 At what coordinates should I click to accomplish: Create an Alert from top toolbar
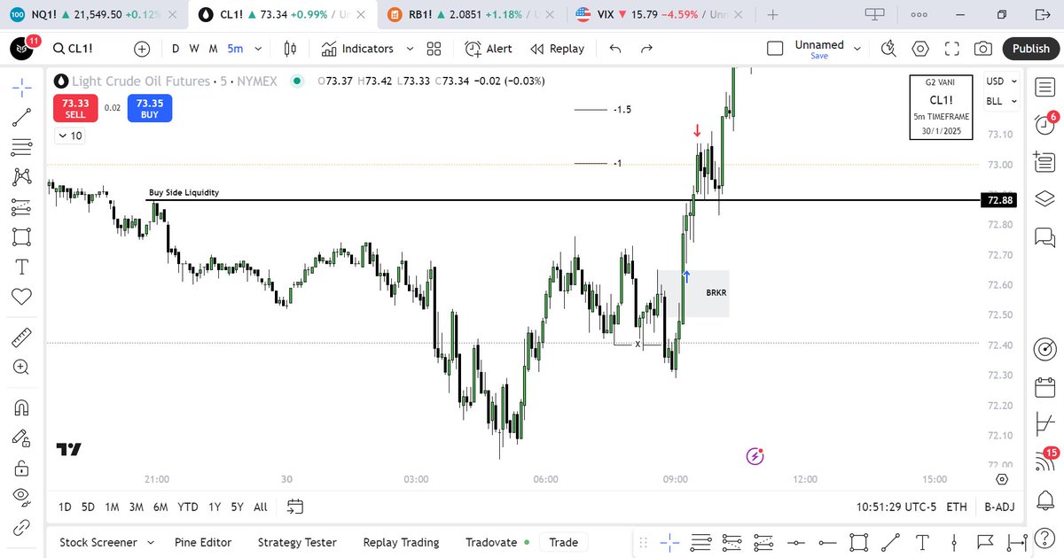coord(489,49)
